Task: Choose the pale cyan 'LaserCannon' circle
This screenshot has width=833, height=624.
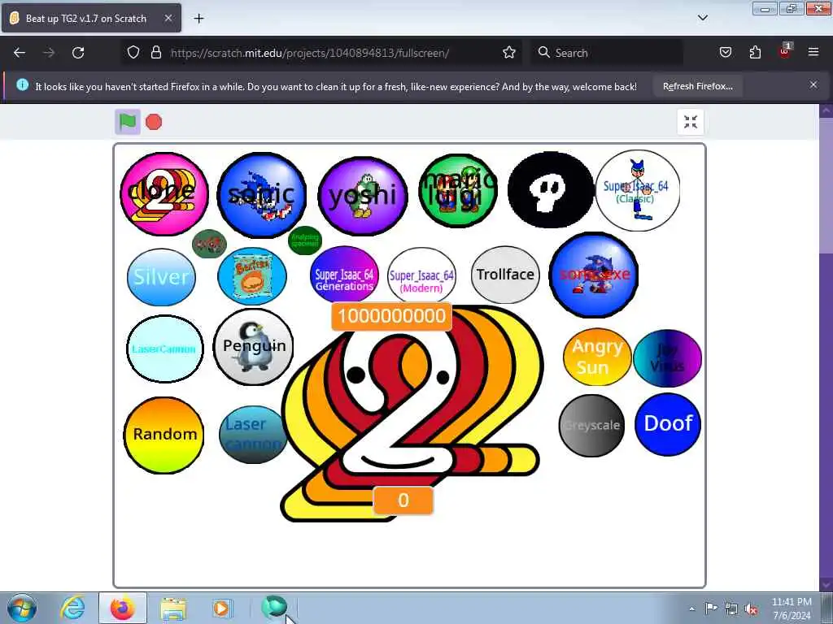Action: tap(164, 349)
